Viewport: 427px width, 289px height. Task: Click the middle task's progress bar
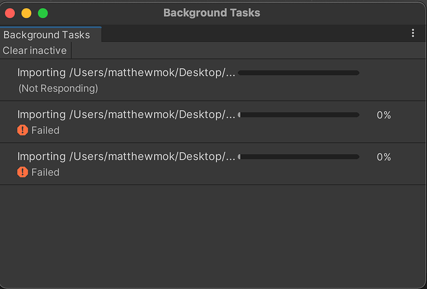click(298, 115)
